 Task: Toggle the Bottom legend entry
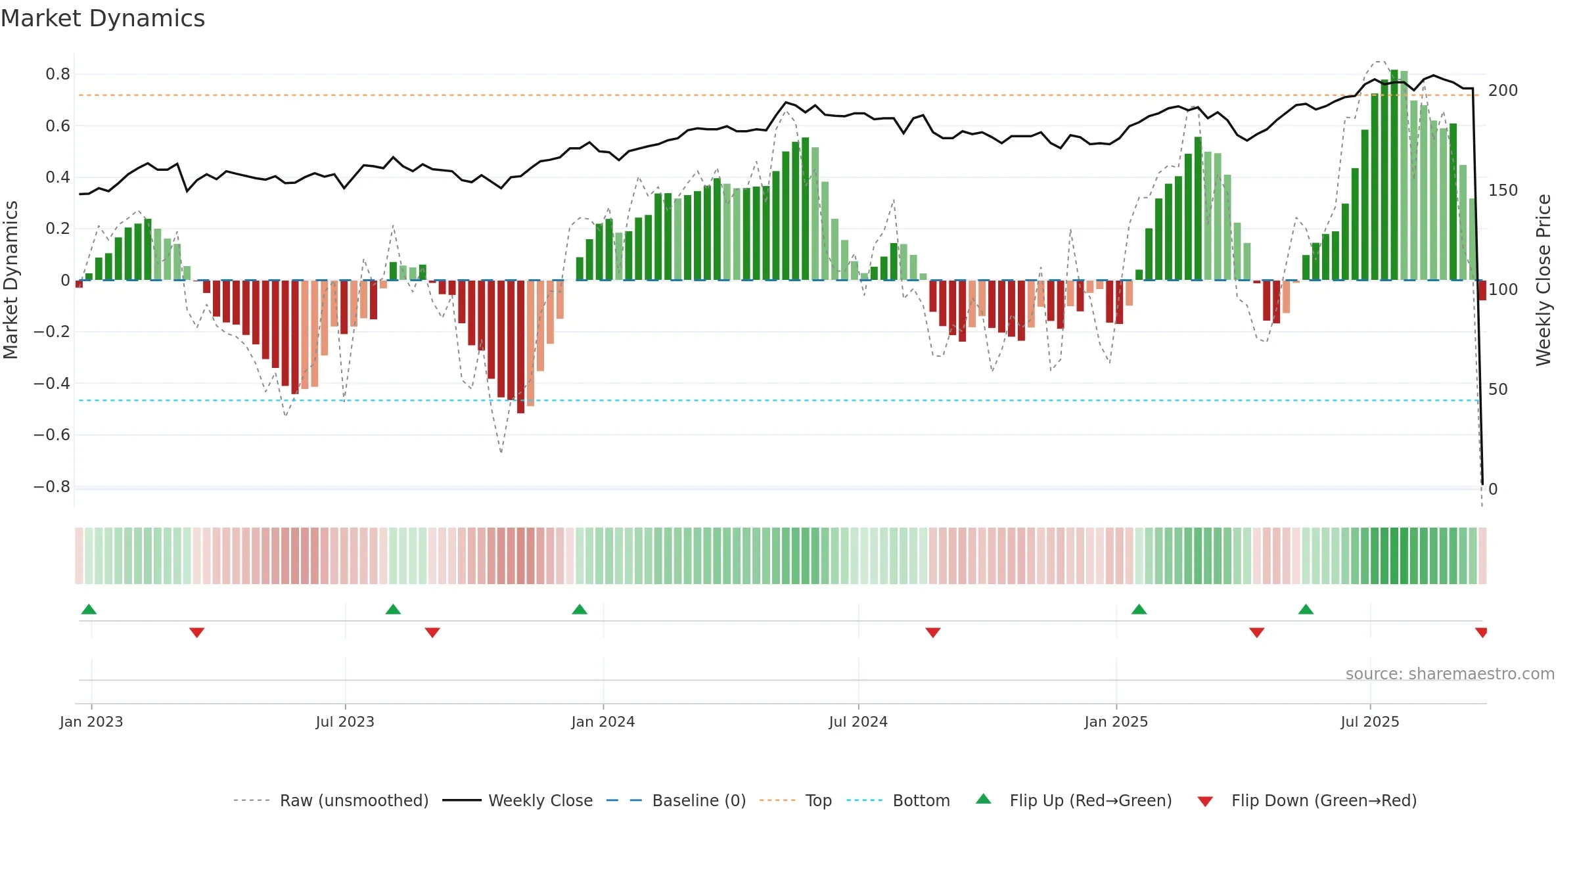(921, 800)
